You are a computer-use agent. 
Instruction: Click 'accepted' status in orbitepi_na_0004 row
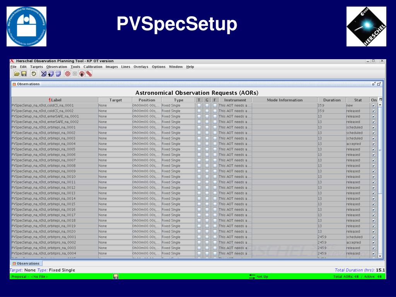(x=353, y=144)
